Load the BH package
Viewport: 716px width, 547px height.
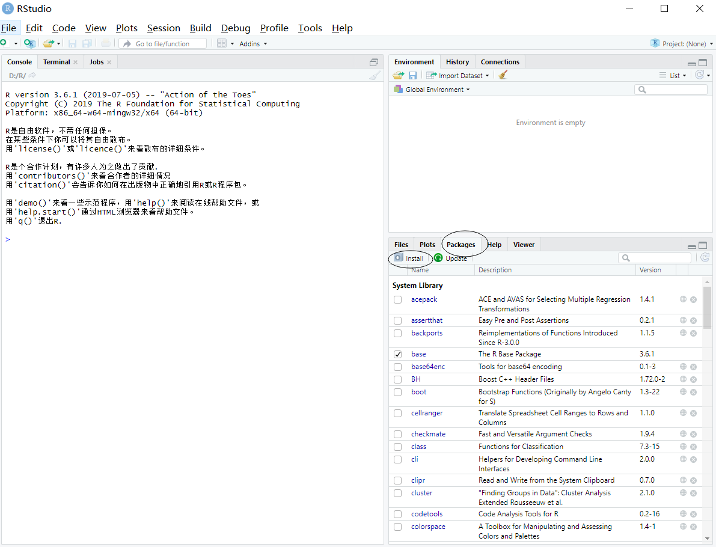click(398, 379)
